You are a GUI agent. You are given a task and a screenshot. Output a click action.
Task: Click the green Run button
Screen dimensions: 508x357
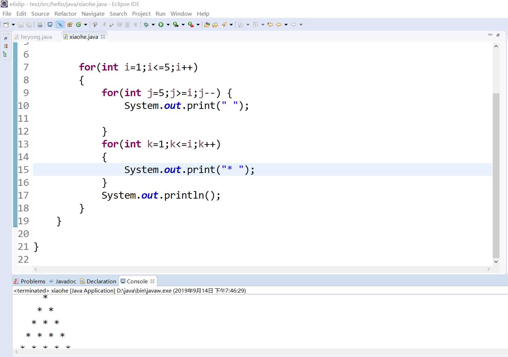(x=161, y=25)
